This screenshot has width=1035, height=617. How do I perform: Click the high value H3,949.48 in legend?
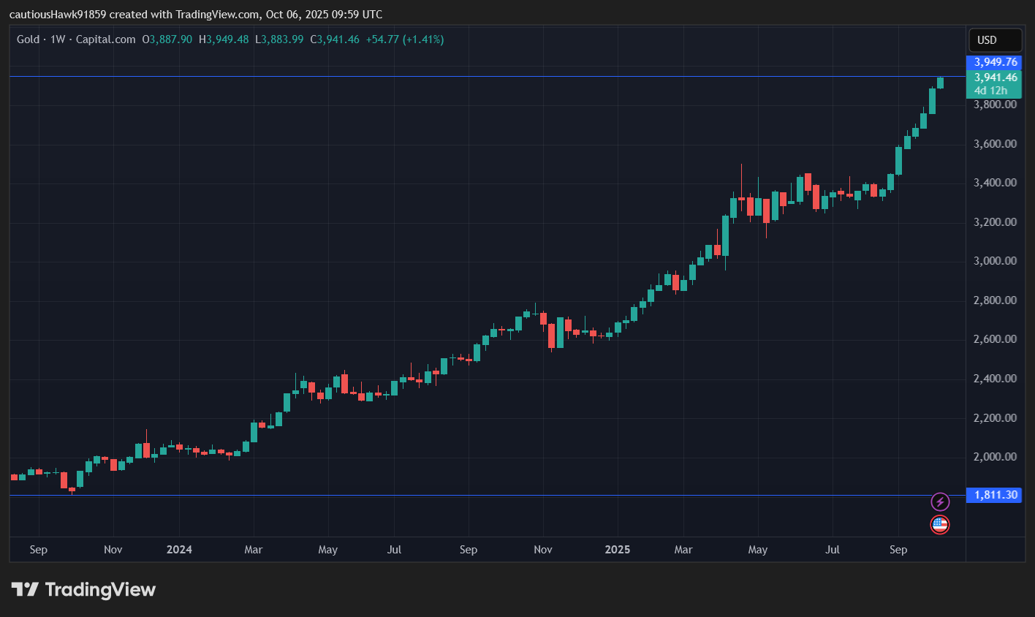point(224,39)
